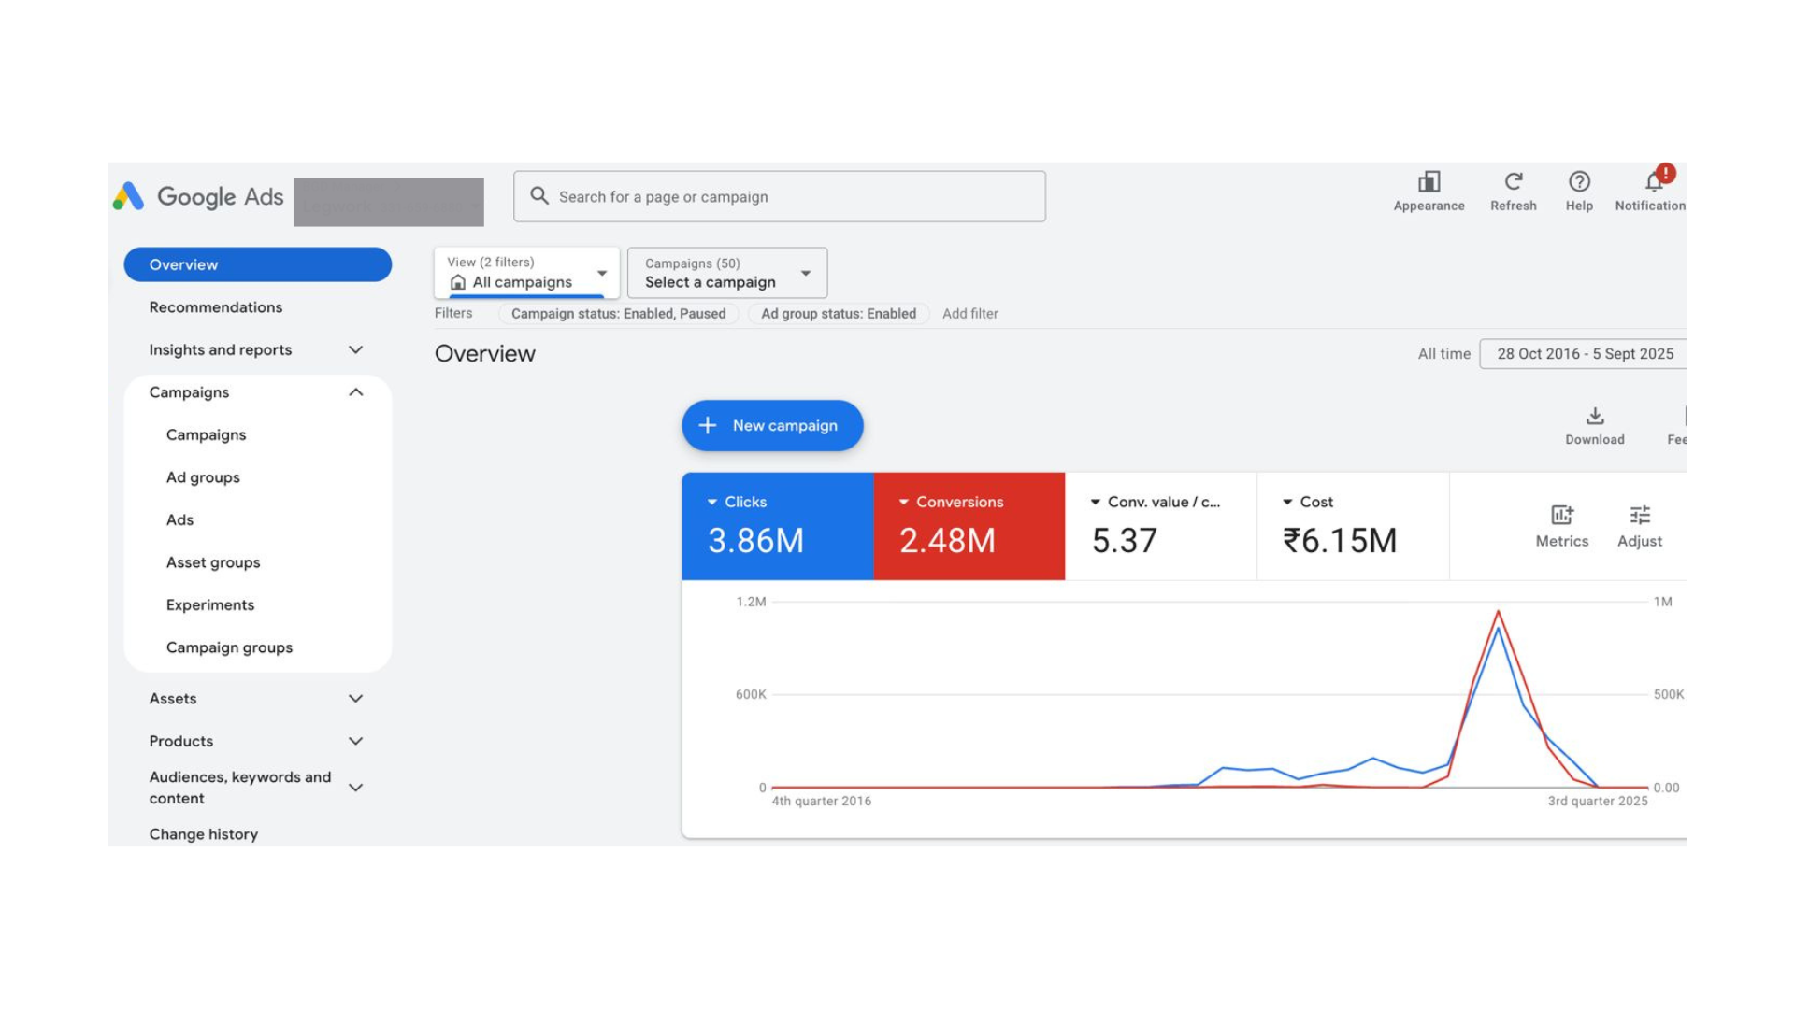Click the Google Ads logo
1795x1009 pixels.
tap(198, 197)
